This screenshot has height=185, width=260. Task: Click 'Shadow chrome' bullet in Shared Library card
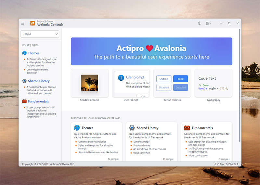click(x=142, y=145)
